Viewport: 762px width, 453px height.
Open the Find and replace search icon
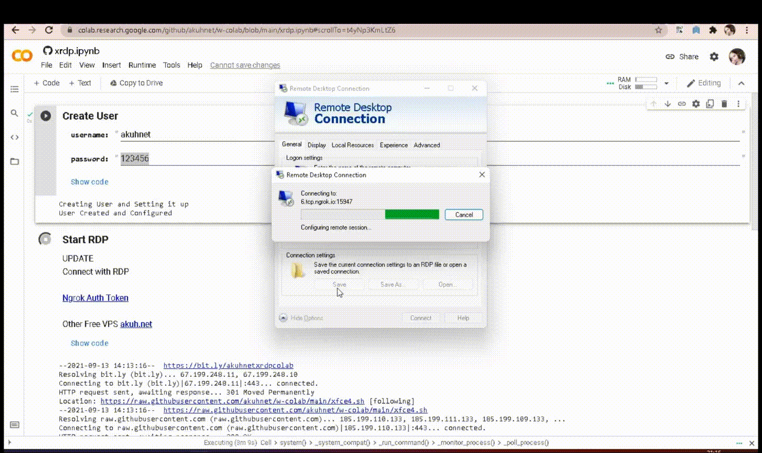14,113
